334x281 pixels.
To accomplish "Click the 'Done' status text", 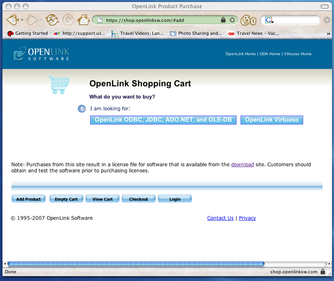I will 11,272.
